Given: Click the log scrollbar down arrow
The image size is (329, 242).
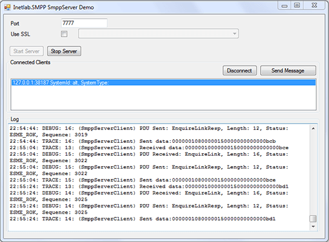Looking at the screenshot, I should pos(313,227).
